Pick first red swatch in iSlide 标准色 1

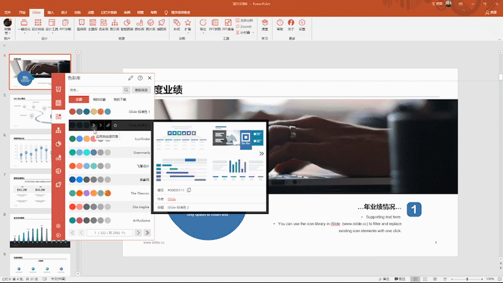click(x=72, y=112)
